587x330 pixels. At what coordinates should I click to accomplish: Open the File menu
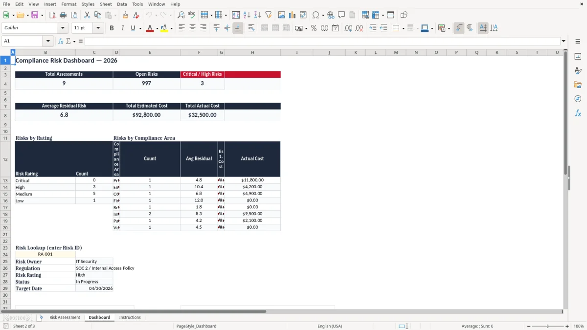click(x=6, y=4)
